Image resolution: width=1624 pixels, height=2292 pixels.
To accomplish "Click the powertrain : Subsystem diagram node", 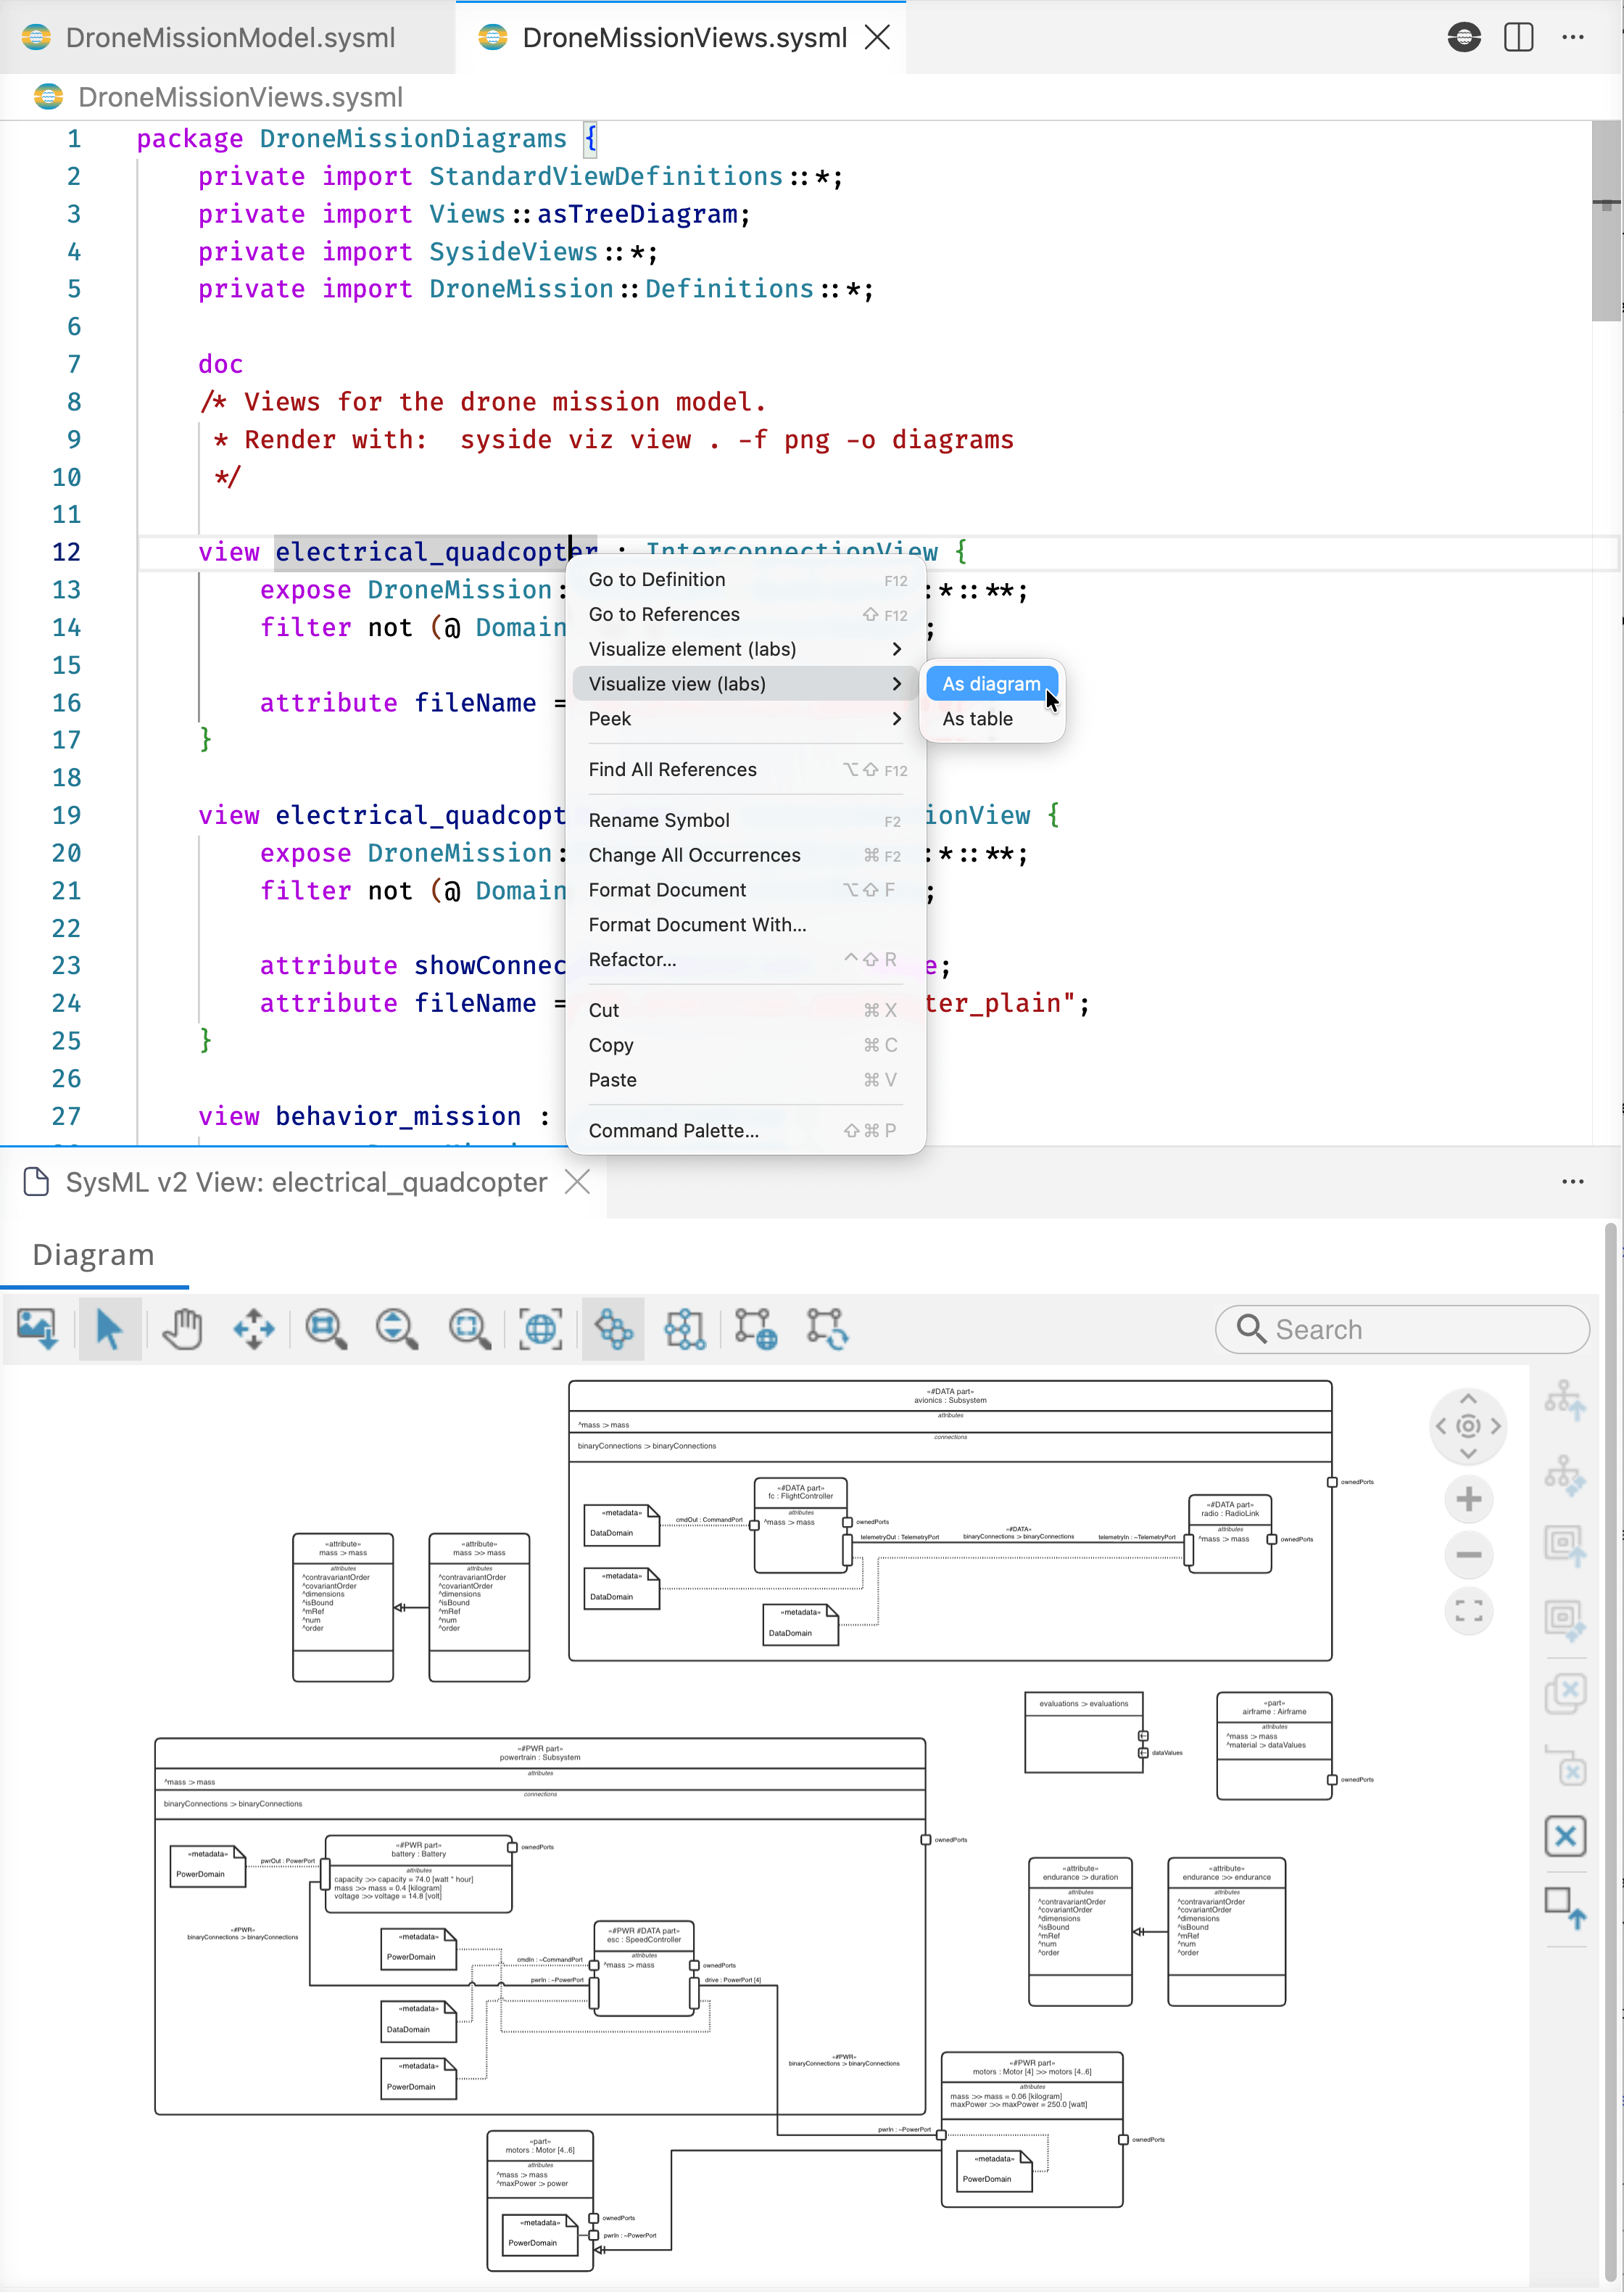I will [x=540, y=1926].
